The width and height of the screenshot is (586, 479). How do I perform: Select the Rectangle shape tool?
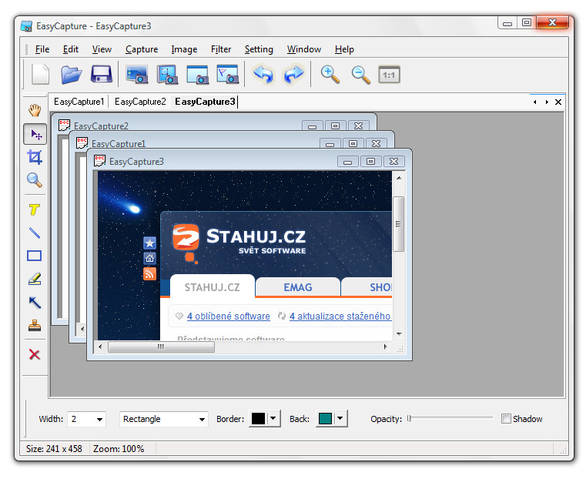[35, 256]
